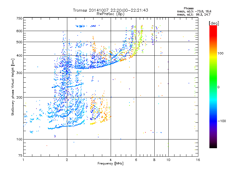
Task: Click the "RwPretec (8p)" subtitle
Action: (110, 14)
